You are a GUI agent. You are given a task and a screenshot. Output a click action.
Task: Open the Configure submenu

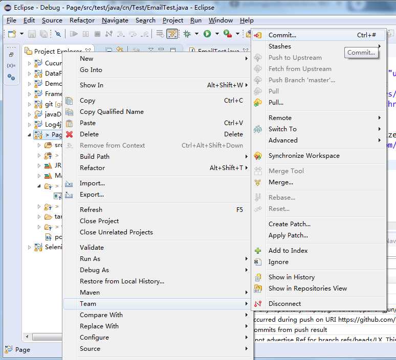point(157,338)
